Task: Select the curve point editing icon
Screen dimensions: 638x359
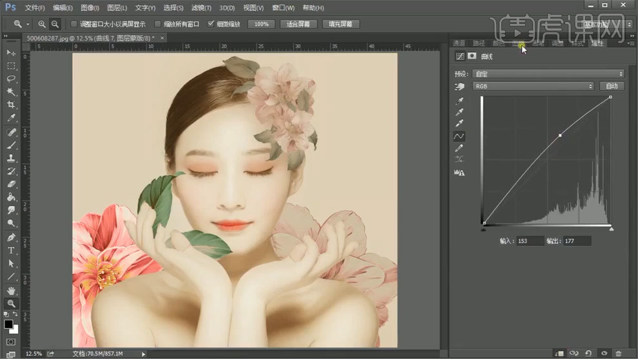Action: pyautogui.click(x=459, y=137)
